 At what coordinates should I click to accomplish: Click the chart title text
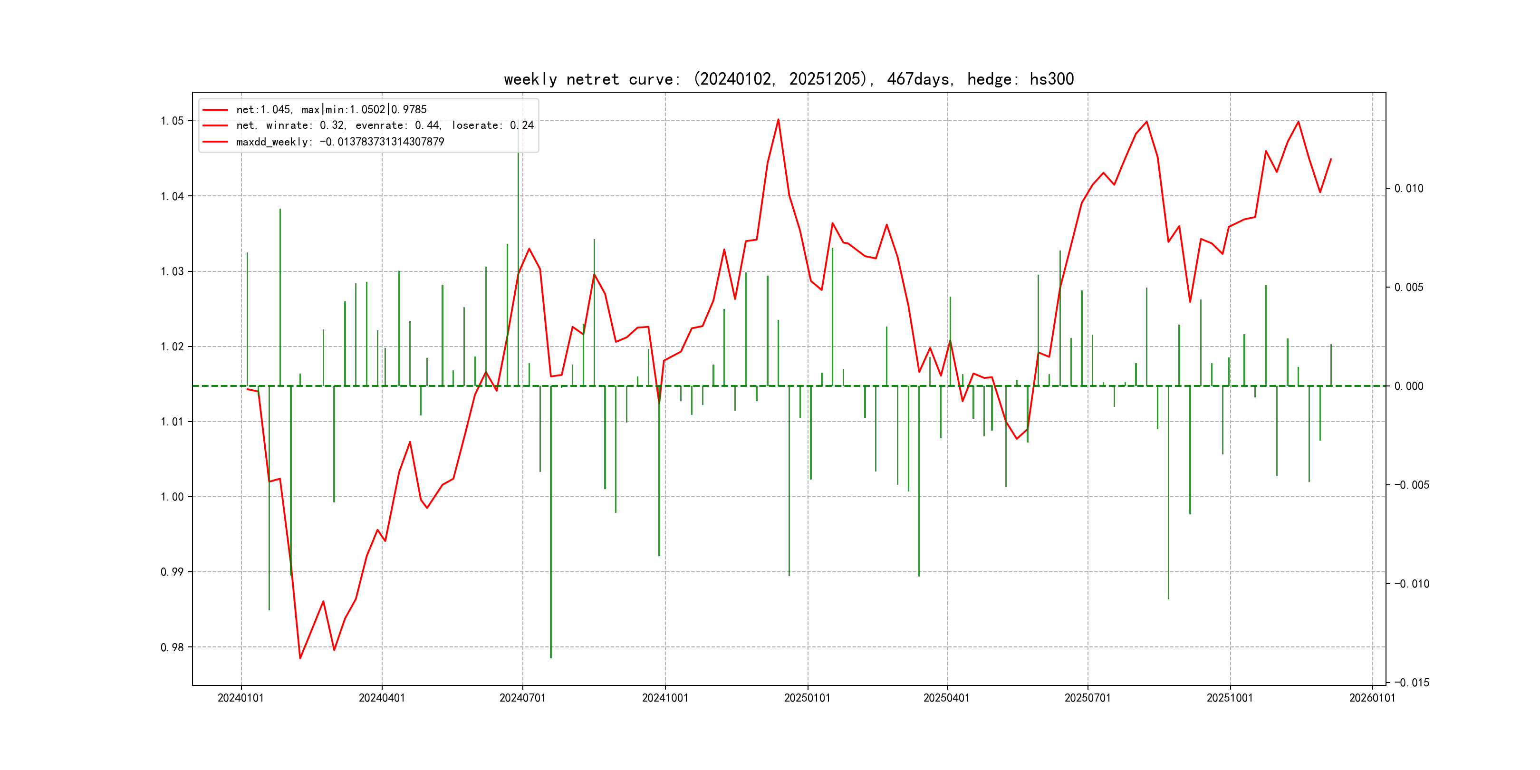(789, 79)
